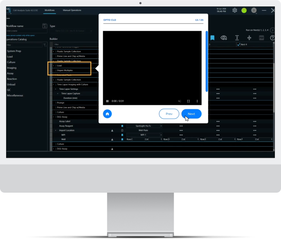Collapse the sidebar using the dash icon

8,18
